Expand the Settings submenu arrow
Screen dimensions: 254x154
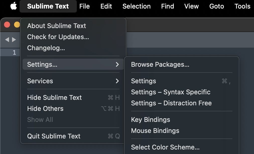[117, 64]
